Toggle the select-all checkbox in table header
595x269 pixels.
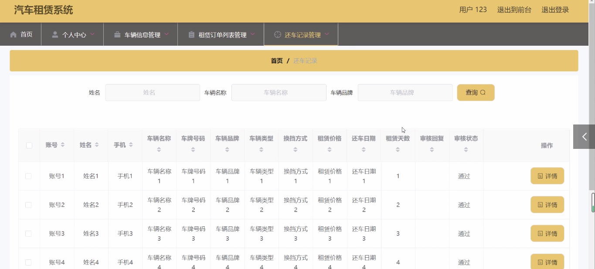29,145
